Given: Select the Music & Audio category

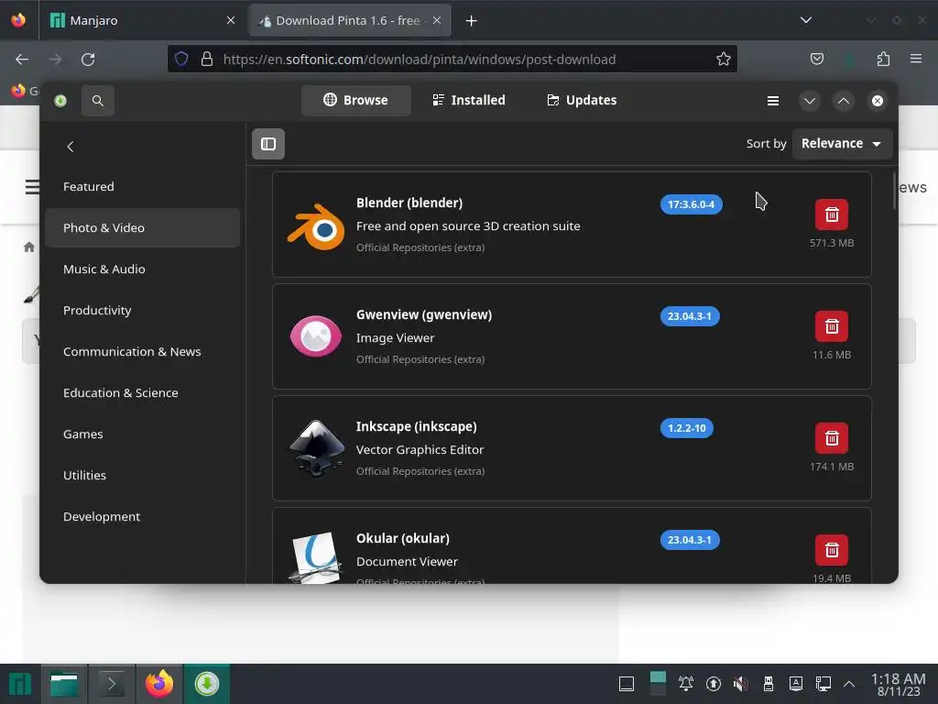Looking at the screenshot, I should 142,269.
